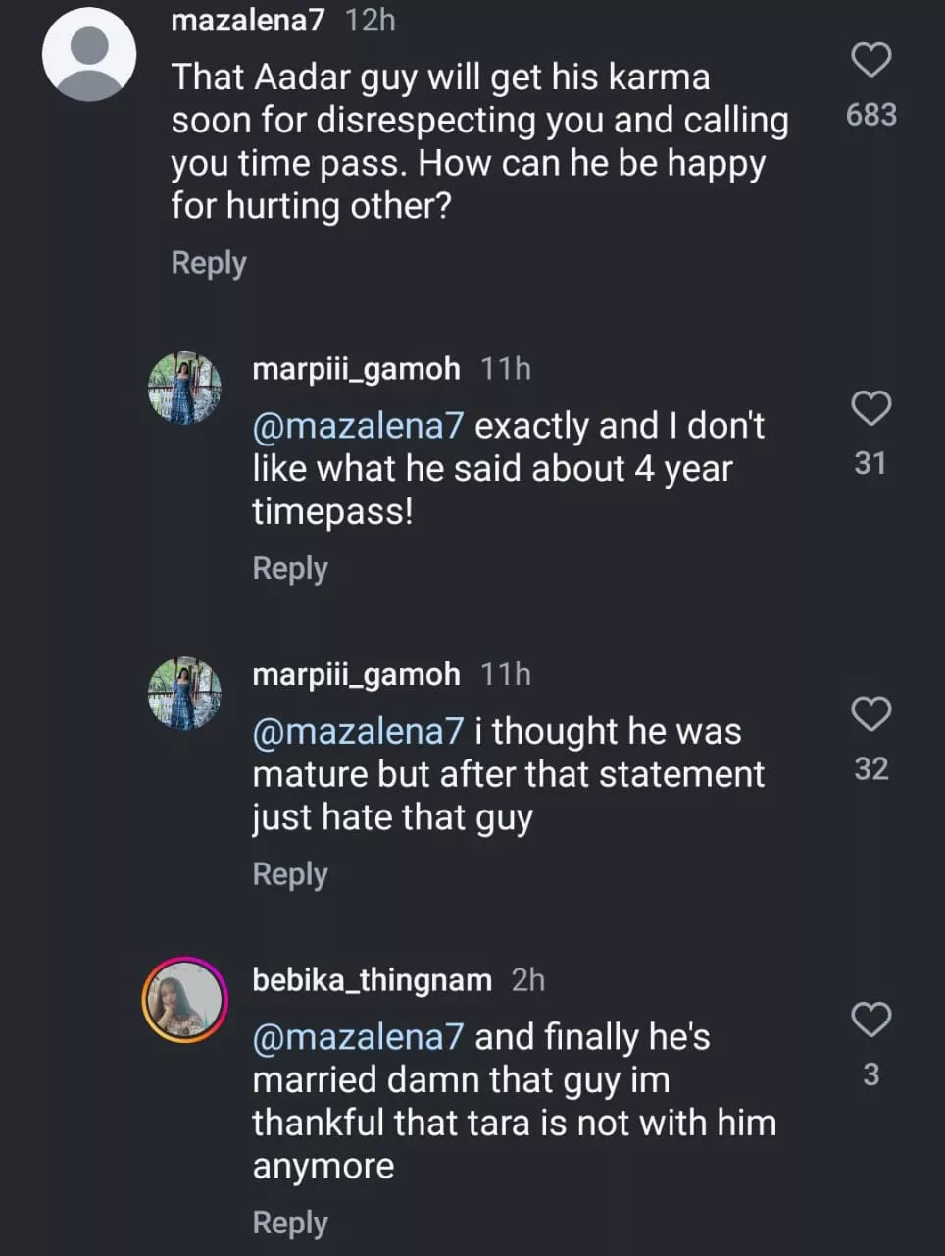Reply to the 'just hate that guy' comment
The height and width of the screenshot is (1256, 945).
[289, 874]
